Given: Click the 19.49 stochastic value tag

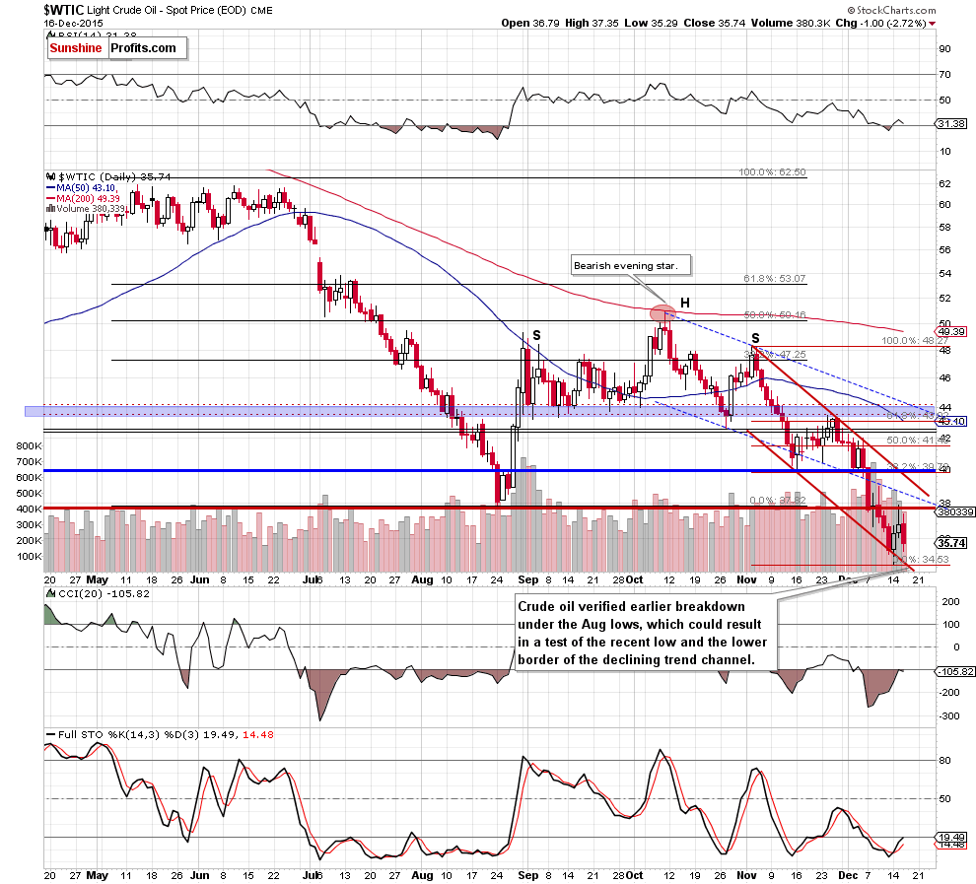Looking at the screenshot, I should click(x=951, y=838).
